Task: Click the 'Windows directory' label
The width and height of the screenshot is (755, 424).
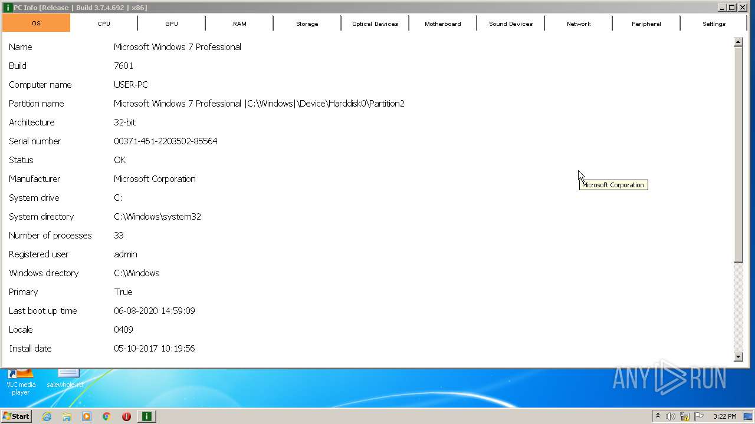Action: coord(44,273)
